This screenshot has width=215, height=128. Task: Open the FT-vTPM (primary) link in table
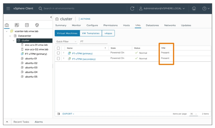point(82,54)
